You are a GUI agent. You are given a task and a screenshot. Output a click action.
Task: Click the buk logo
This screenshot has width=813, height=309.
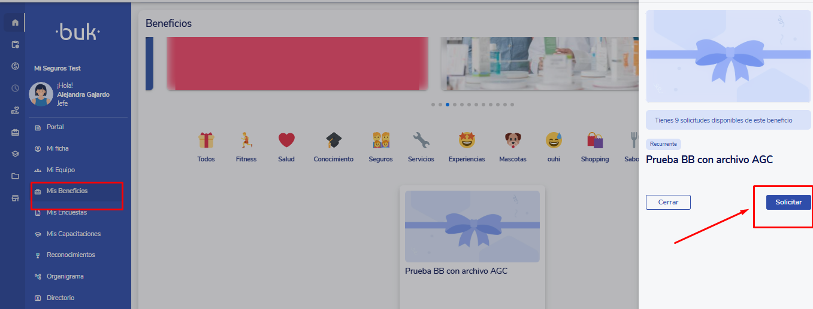pyautogui.click(x=77, y=32)
